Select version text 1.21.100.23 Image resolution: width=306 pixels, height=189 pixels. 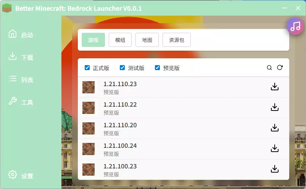(x=120, y=167)
